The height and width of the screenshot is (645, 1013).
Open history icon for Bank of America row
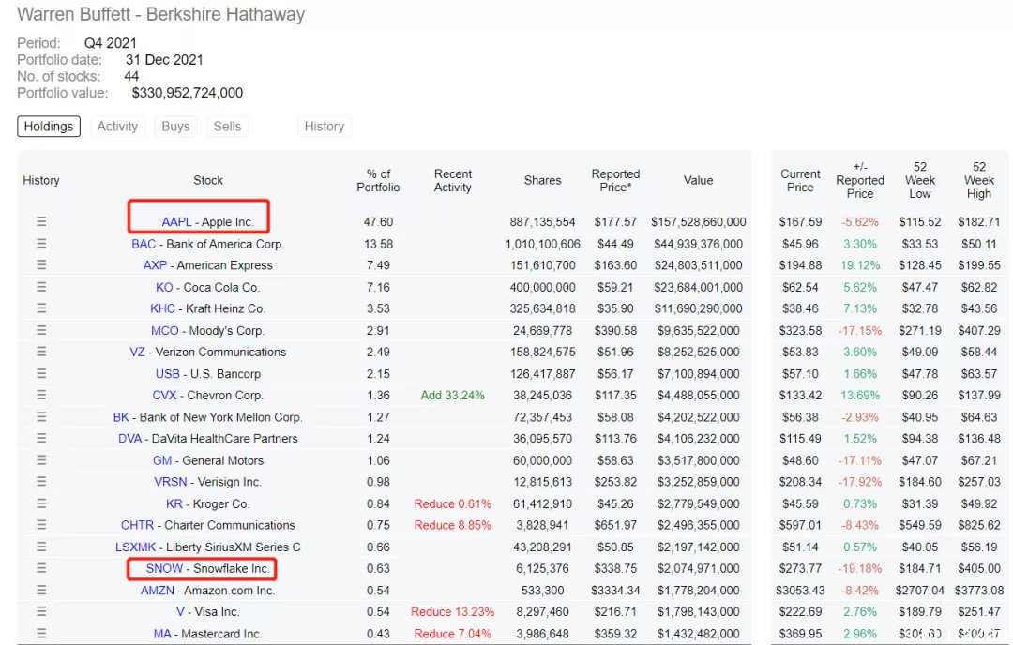[41, 244]
